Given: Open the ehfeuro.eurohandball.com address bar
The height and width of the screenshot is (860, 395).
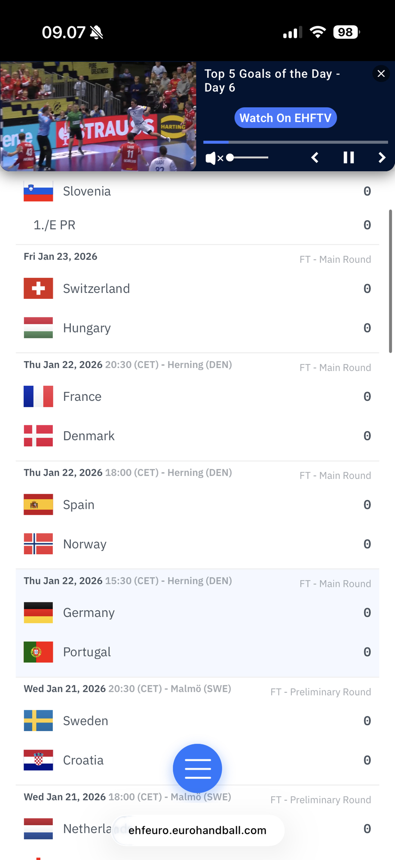Looking at the screenshot, I should point(197,830).
